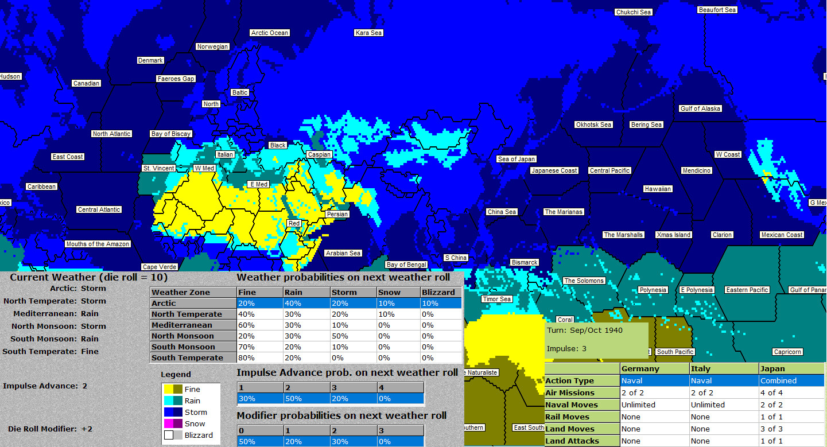Select the Arctic row in weather table
Image resolution: width=827 pixels, height=447 pixels.
point(306,303)
